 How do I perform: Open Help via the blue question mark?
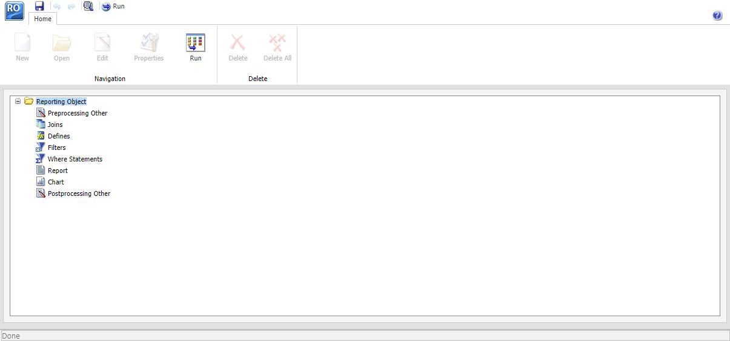pos(717,16)
